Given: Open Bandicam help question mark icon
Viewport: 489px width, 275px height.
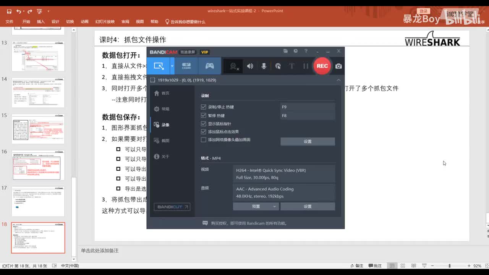Looking at the screenshot, I should [x=306, y=51].
